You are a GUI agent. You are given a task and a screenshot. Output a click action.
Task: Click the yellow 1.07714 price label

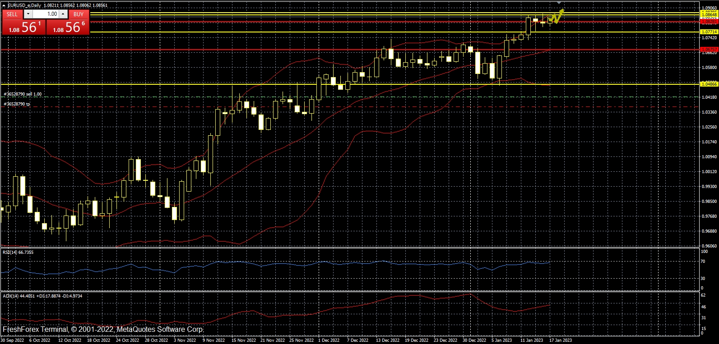pyautogui.click(x=709, y=32)
